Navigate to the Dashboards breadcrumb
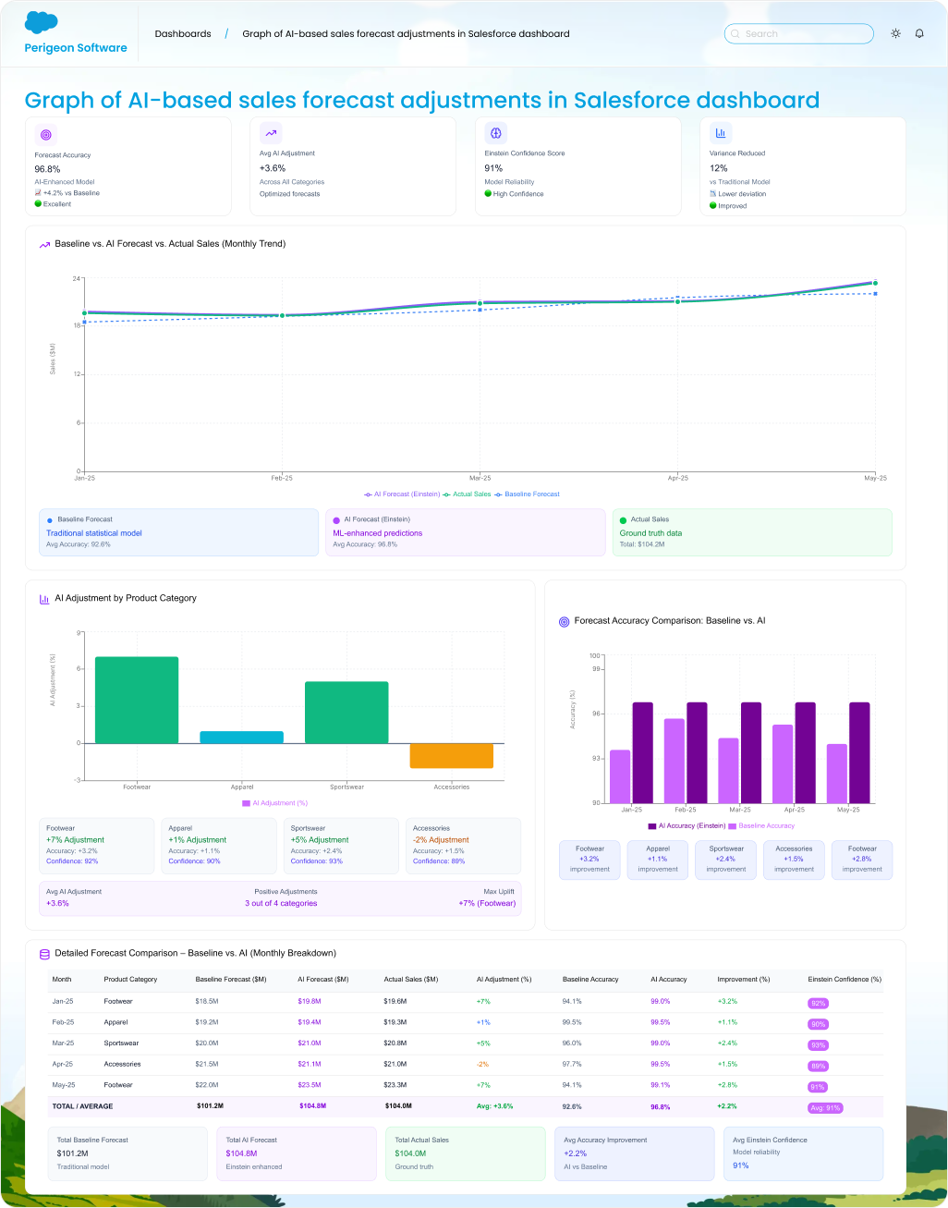This screenshot has height=1208, width=948. tap(183, 34)
